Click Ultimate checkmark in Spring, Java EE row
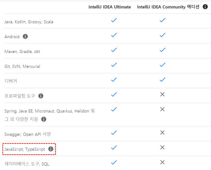Viewport: 211px width, 170px height. 114,109
